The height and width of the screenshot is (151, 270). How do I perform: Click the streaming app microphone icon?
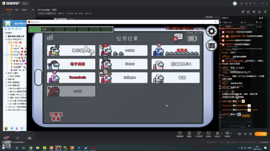(x=217, y=133)
